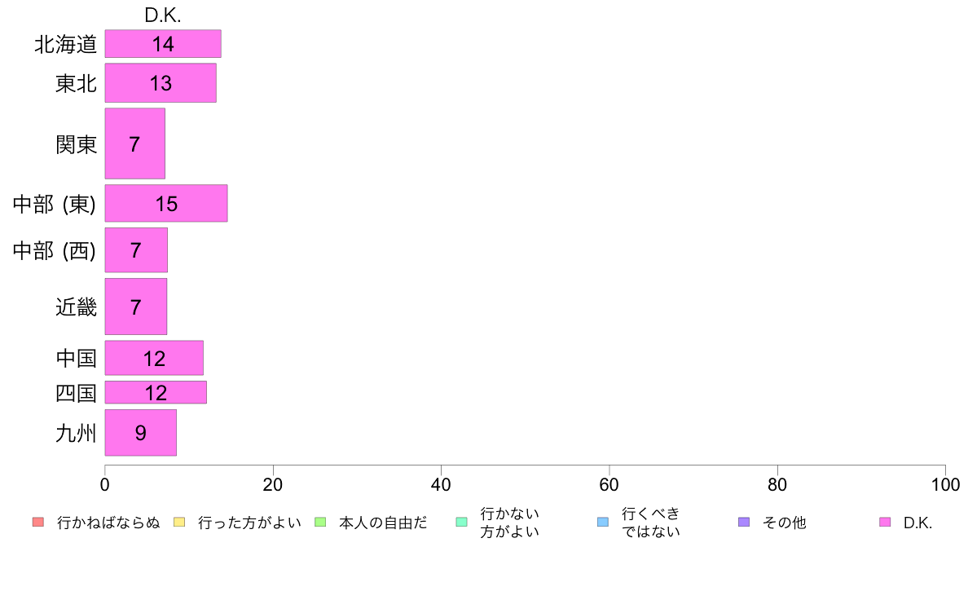Click the 40 tick label on x-axis
This screenshot has width=968, height=600.
point(441,484)
